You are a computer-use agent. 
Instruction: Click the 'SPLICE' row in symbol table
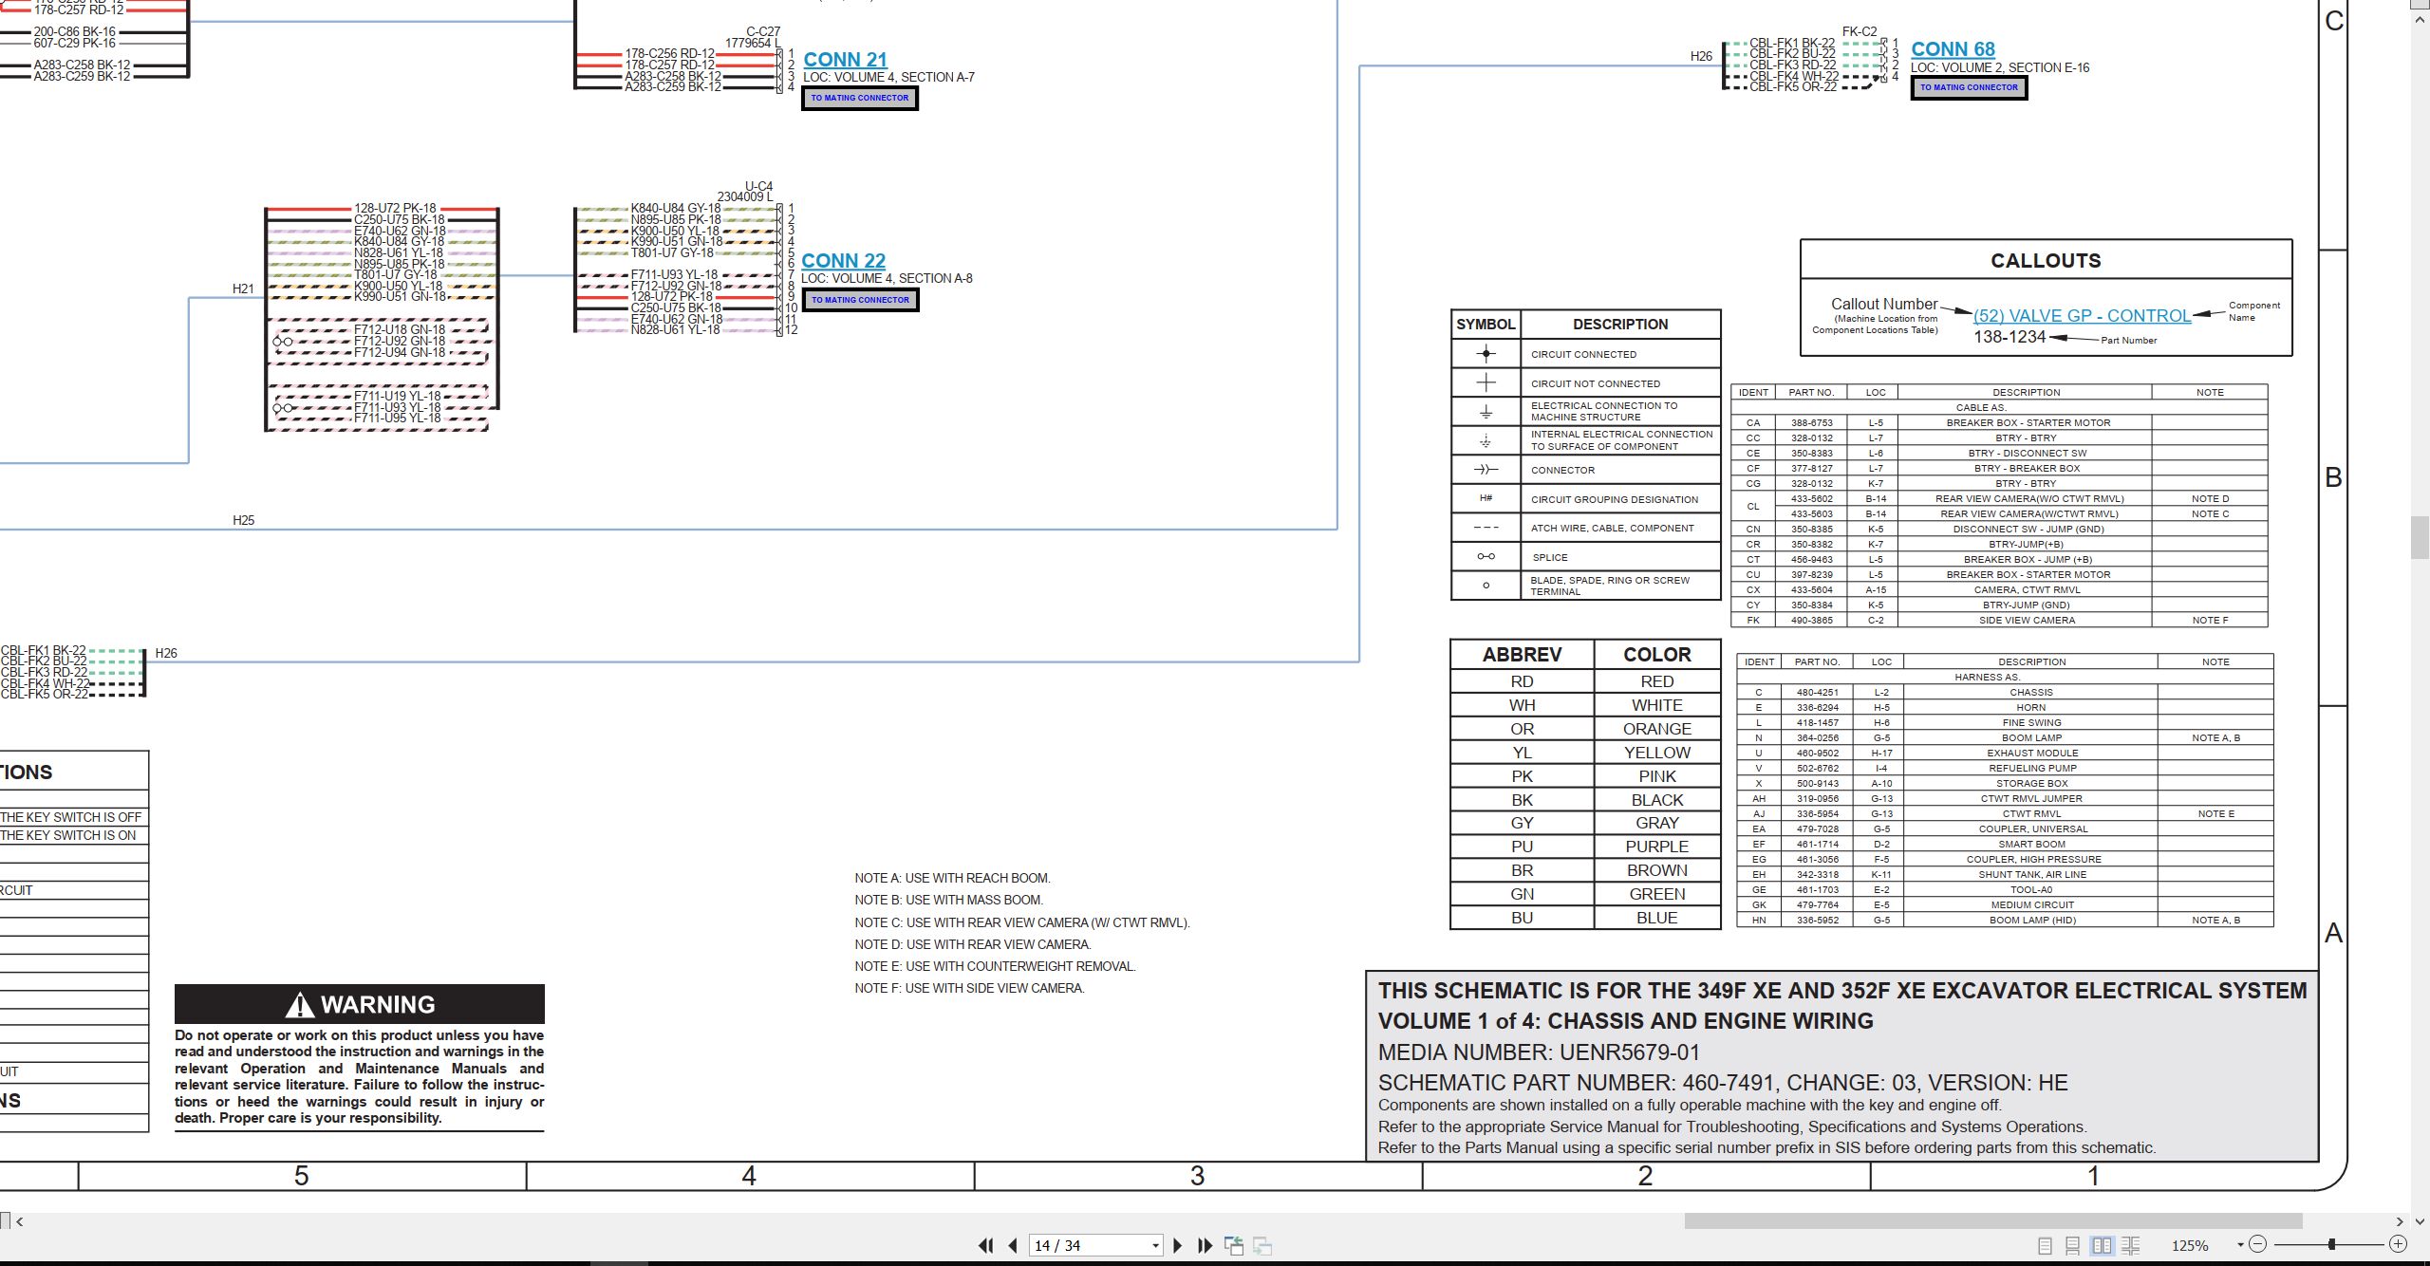pos(1585,557)
